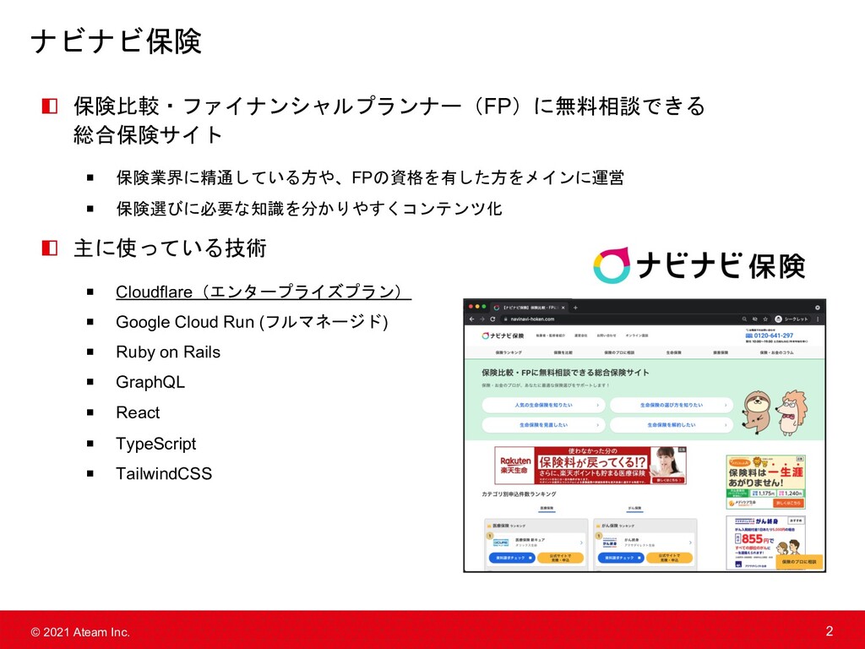Open the browser three-dot menu

[818, 319]
